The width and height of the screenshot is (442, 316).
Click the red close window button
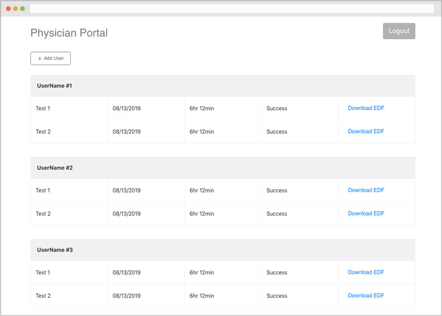(x=8, y=9)
